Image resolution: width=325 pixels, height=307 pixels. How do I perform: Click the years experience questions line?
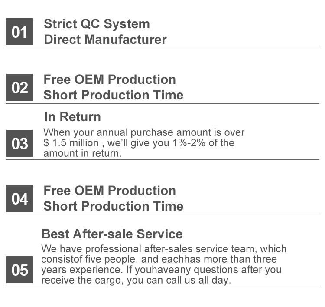coord(161,270)
